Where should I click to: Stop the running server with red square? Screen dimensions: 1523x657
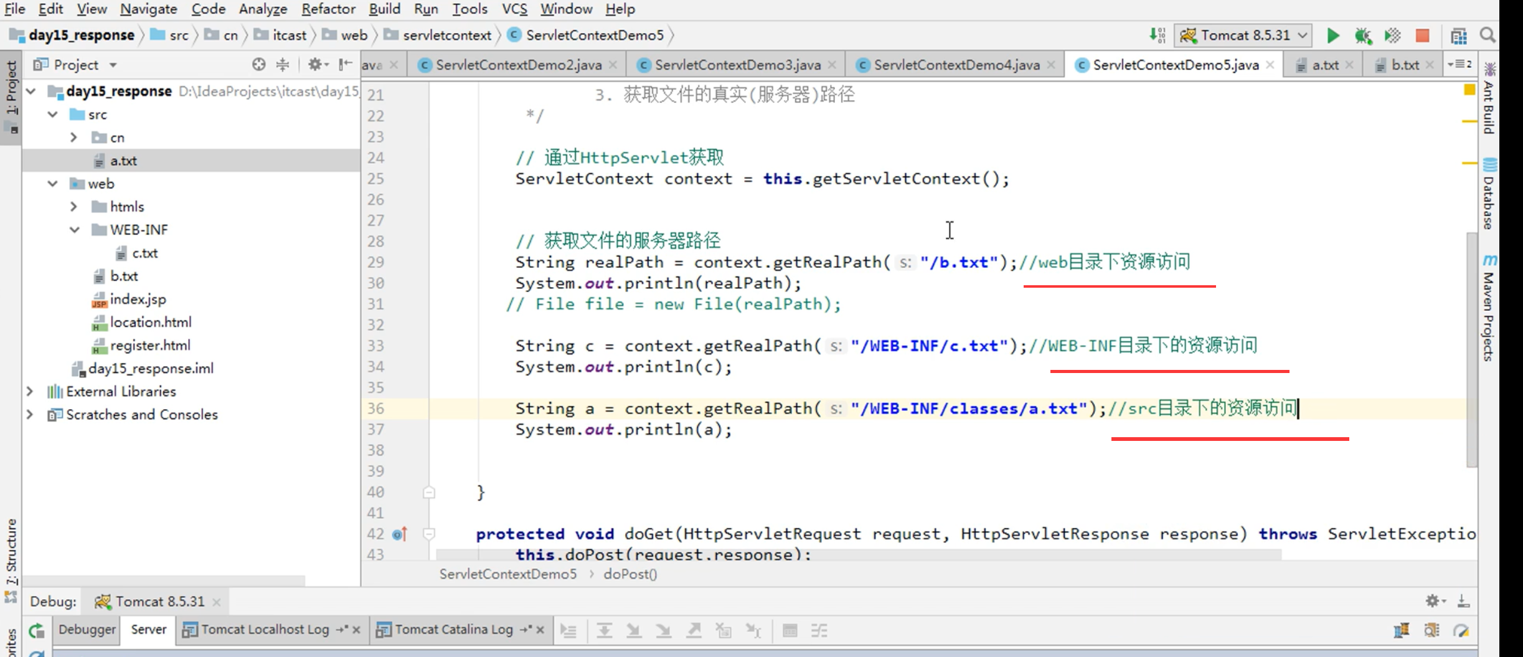(x=1422, y=35)
